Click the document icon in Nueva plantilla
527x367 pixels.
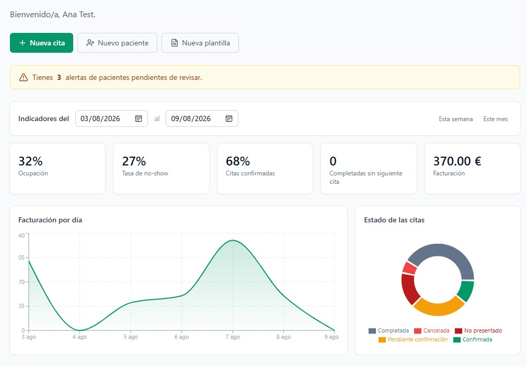[175, 43]
